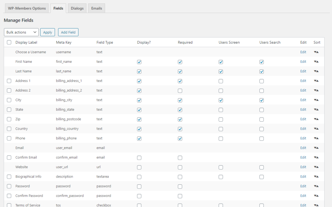332x207 pixels.
Task: Click the sort arrows for Choose a Username row
Action: (316, 52)
